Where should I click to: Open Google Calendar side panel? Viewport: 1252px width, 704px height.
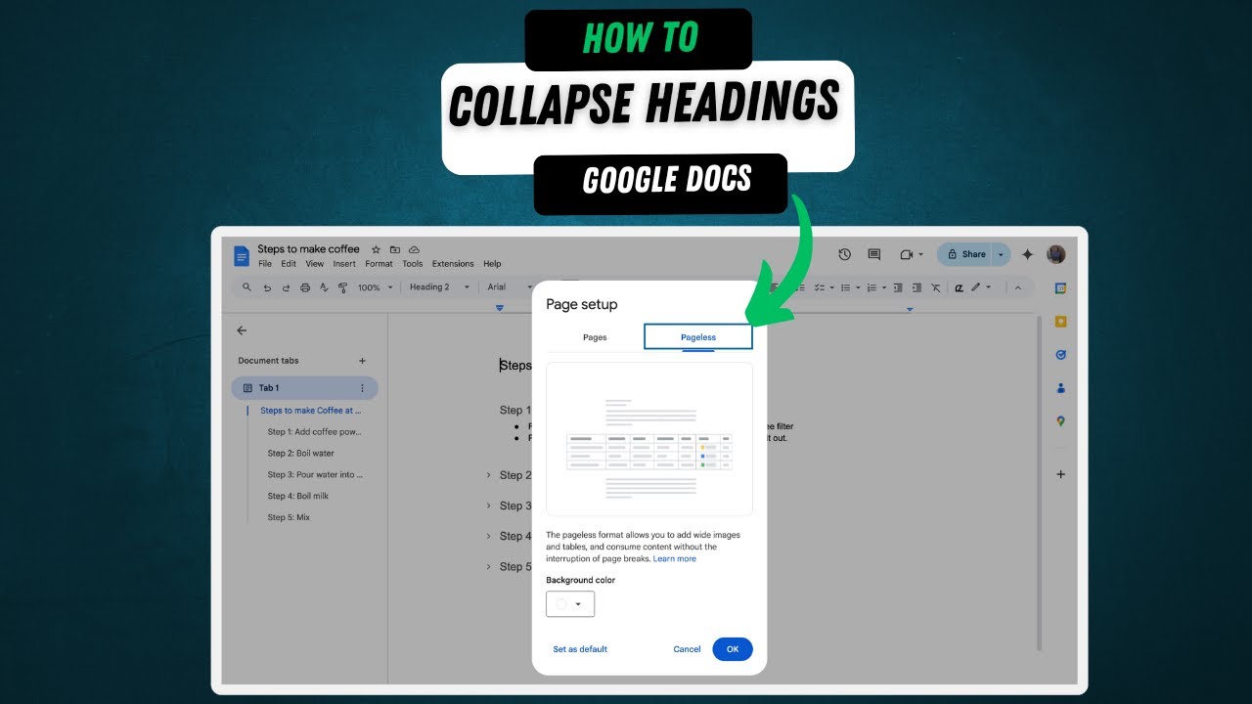1060,288
